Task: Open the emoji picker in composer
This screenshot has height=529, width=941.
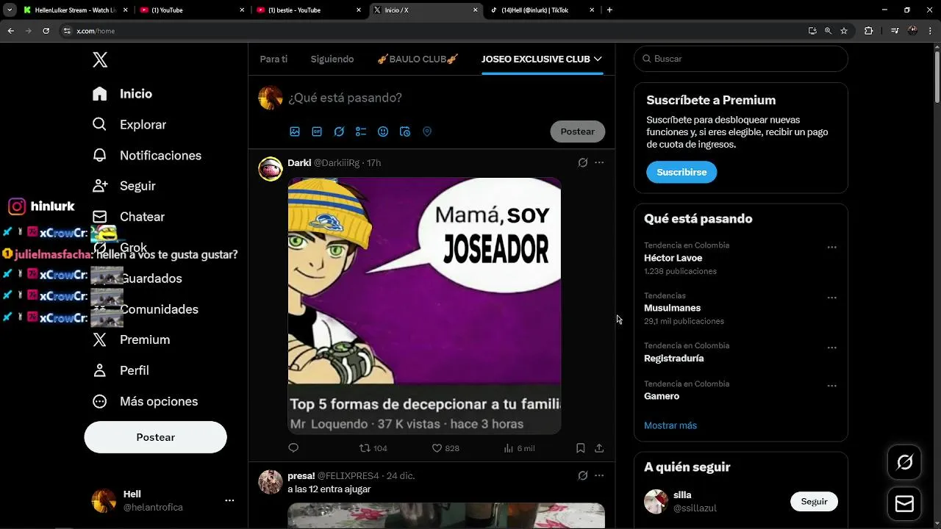Action: pyautogui.click(x=383, y=132)
